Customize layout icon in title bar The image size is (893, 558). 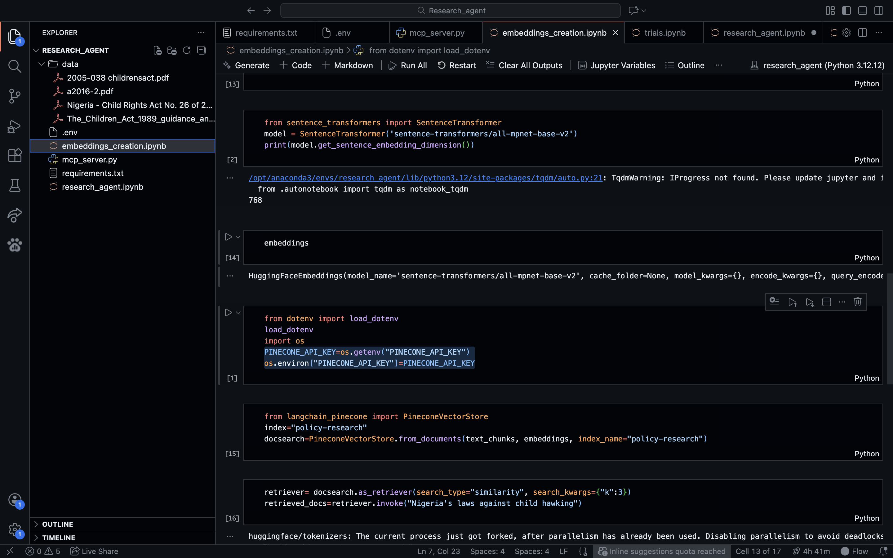click(830, 11)
